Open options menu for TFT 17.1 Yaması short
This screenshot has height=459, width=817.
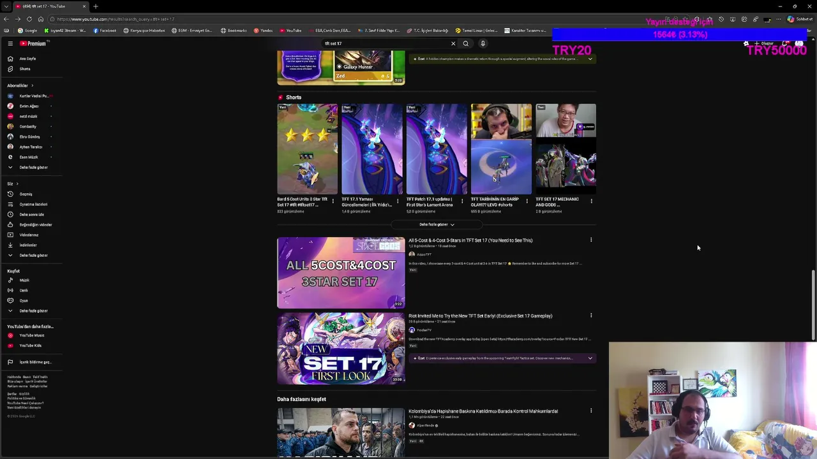[x=398, y=201]
